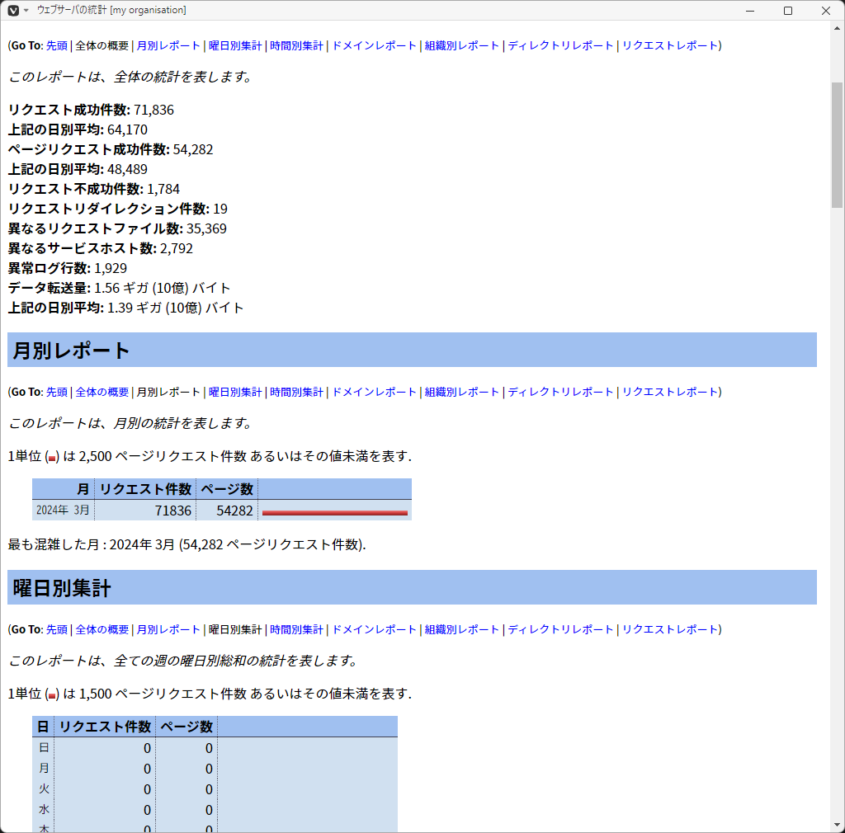Follow 先頭 link under the 月別レポート heading
This screenshot has height=833, width=845.
[x=57, y=392]
